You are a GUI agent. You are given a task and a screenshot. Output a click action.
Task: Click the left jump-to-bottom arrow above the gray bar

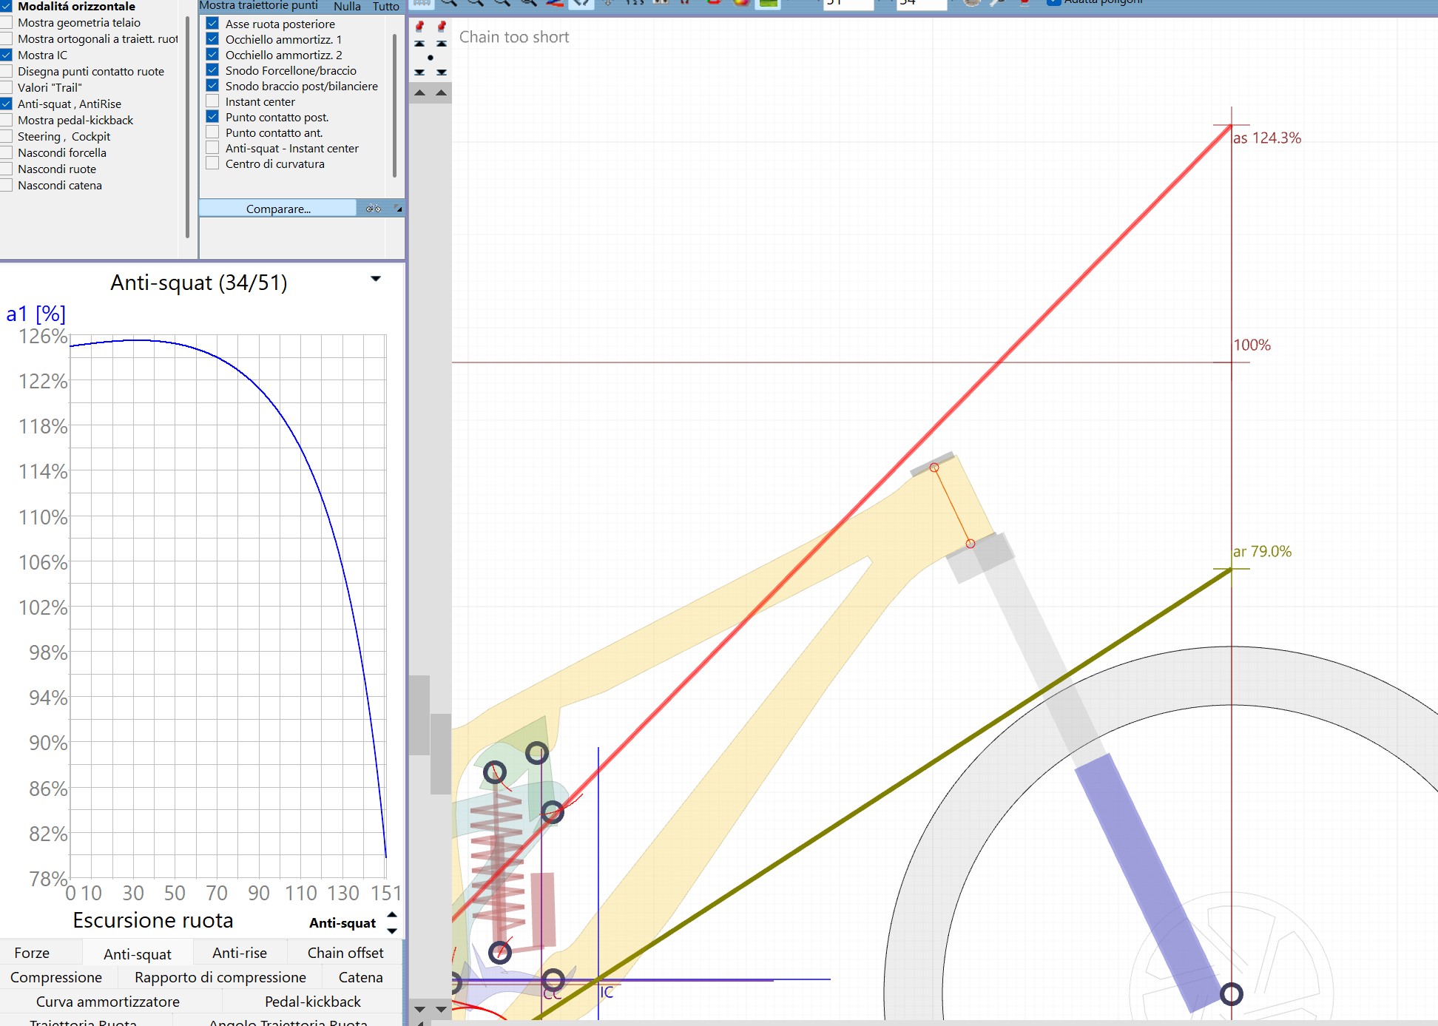419,72
